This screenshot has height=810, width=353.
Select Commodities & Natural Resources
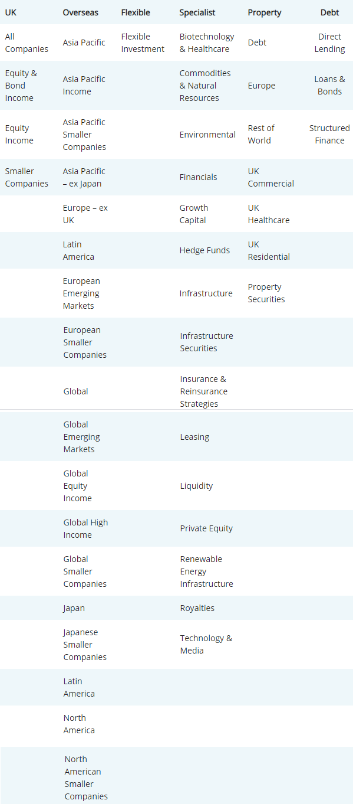click(205, 86)
